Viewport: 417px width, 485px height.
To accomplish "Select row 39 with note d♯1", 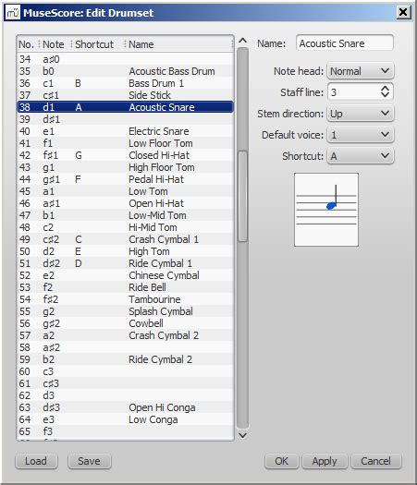I will [x=126, y=119].
